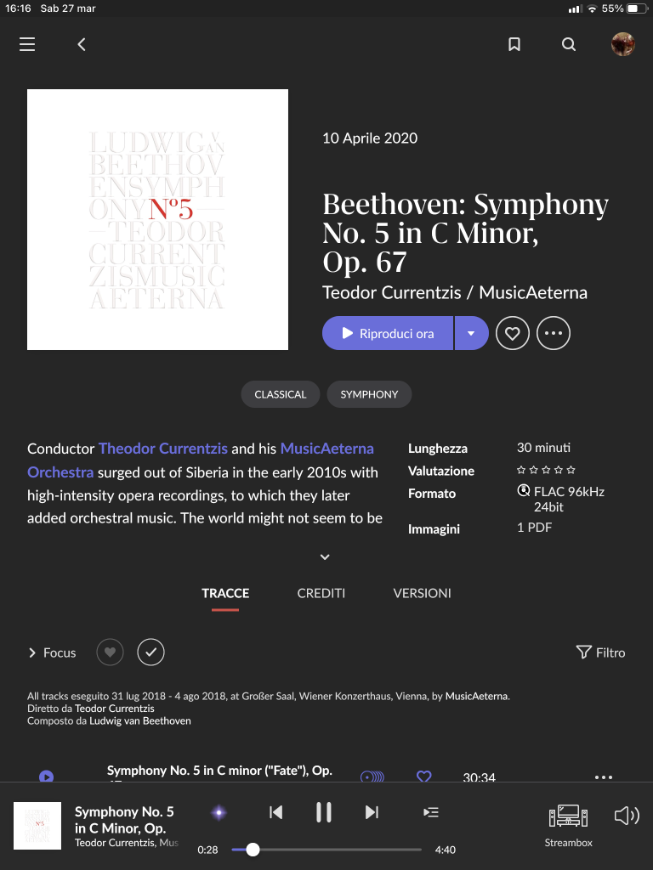Open search with the magnifier icon

[569, 44]
